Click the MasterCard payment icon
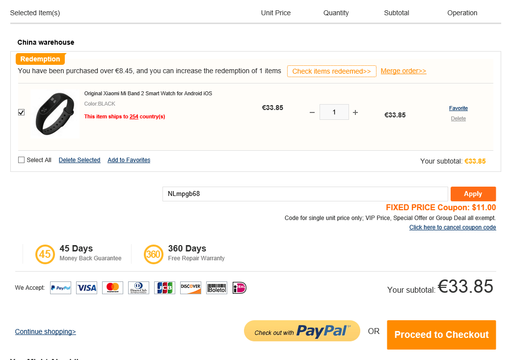 coord(112,288)
